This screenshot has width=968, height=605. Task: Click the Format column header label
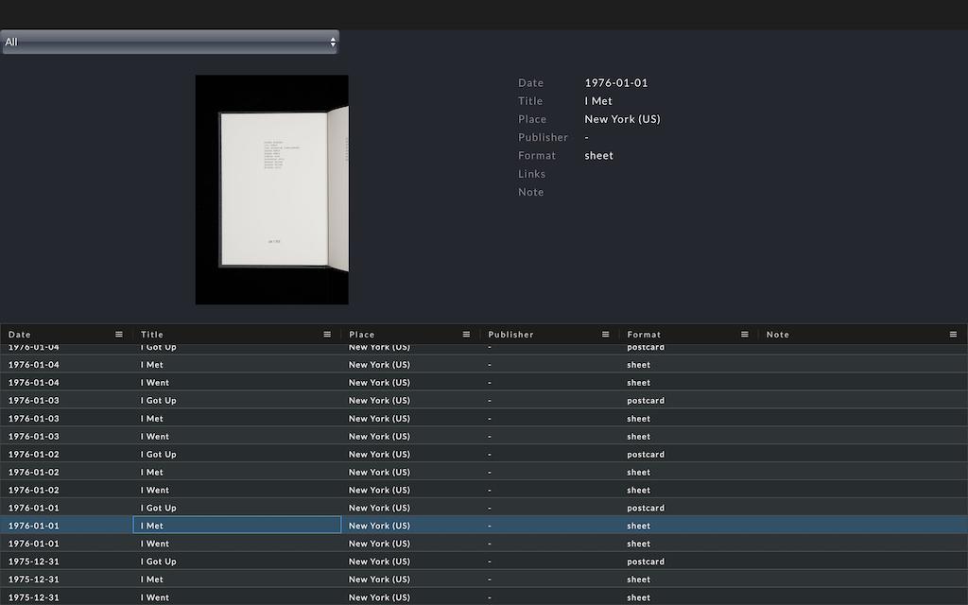pos(644,335)
